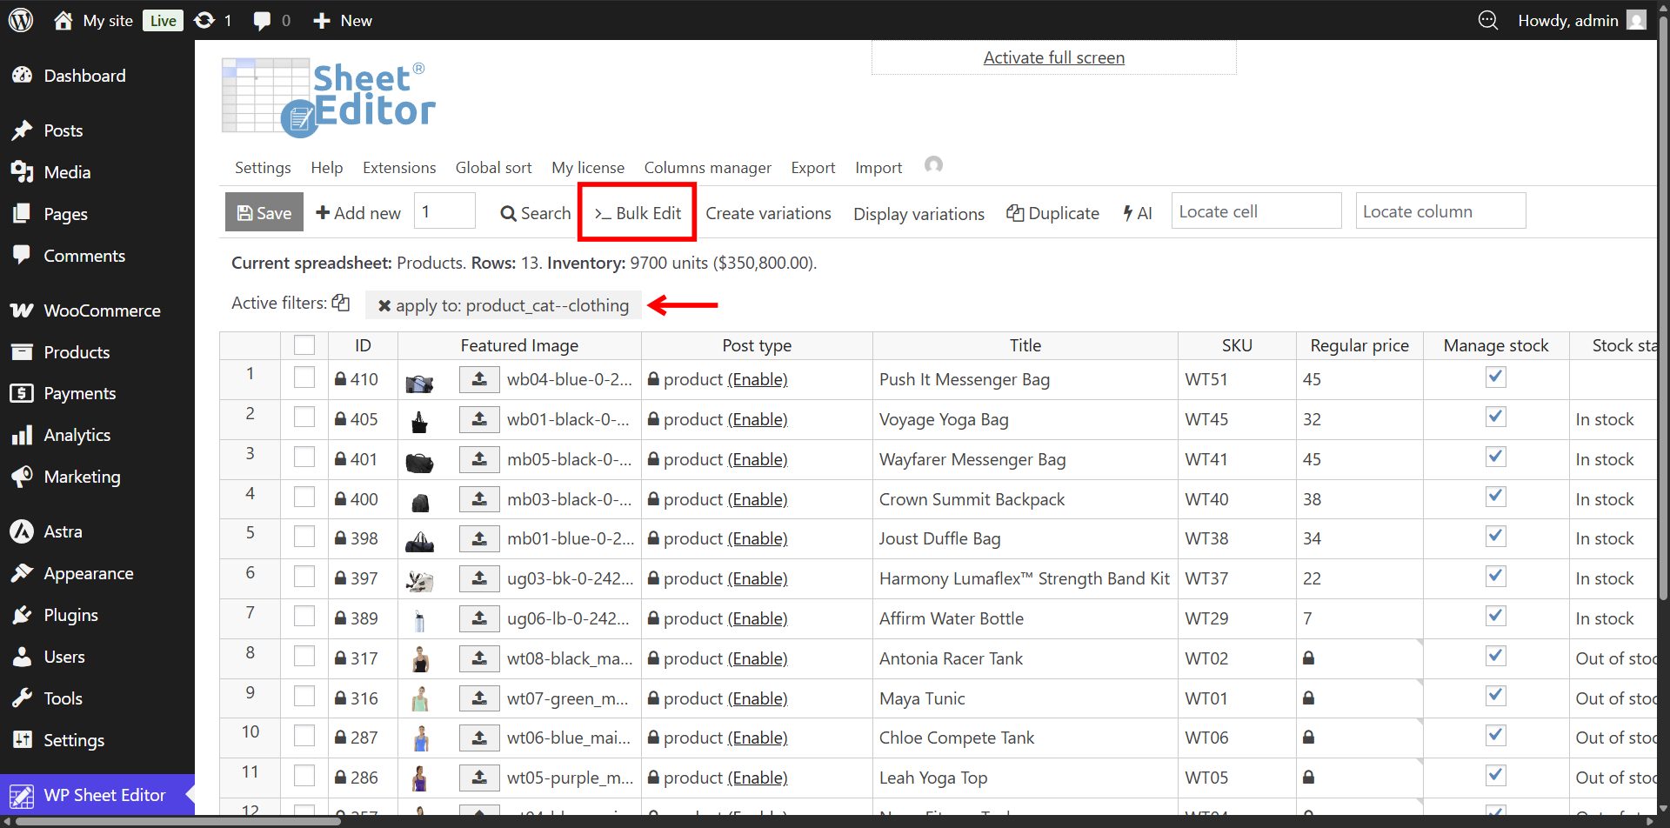Image resolution: width=1670 pixels, height=828 pixels.
Task: Open Marketing in the sidebar
Action: [x=82, y=477]
